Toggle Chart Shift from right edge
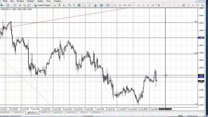The height and width of the screenshot is (117, 208). click(90, 5)
